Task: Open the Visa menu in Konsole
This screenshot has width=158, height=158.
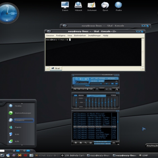Action: click(70, 36)
